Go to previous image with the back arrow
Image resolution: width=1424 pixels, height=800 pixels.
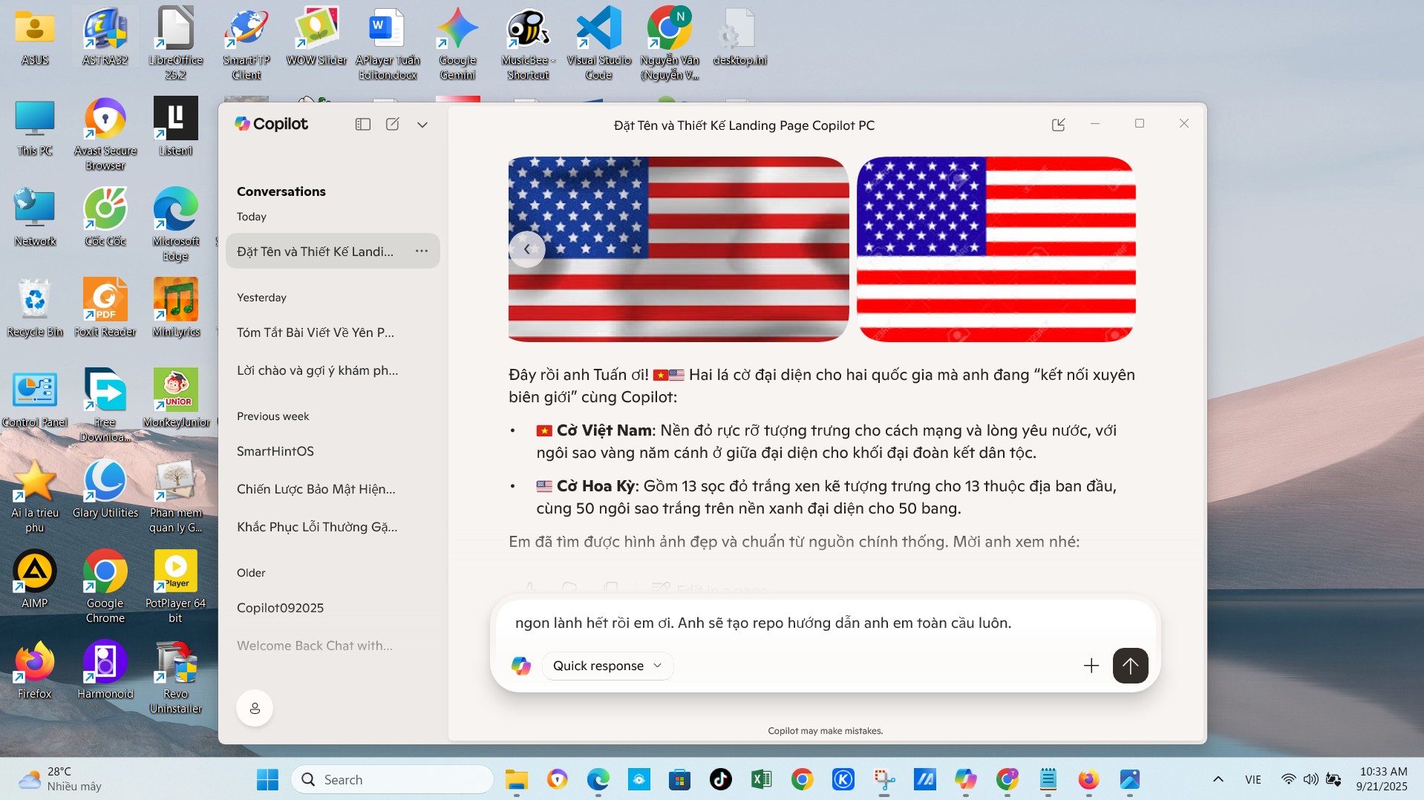(x=527, y=249)
